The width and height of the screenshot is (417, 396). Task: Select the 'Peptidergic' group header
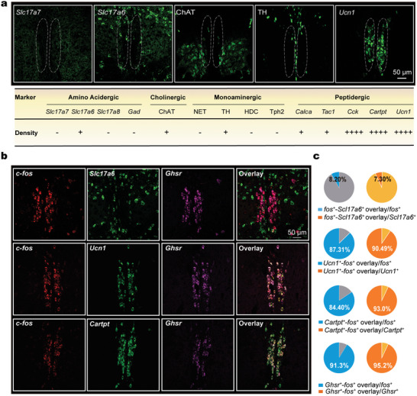352,97
